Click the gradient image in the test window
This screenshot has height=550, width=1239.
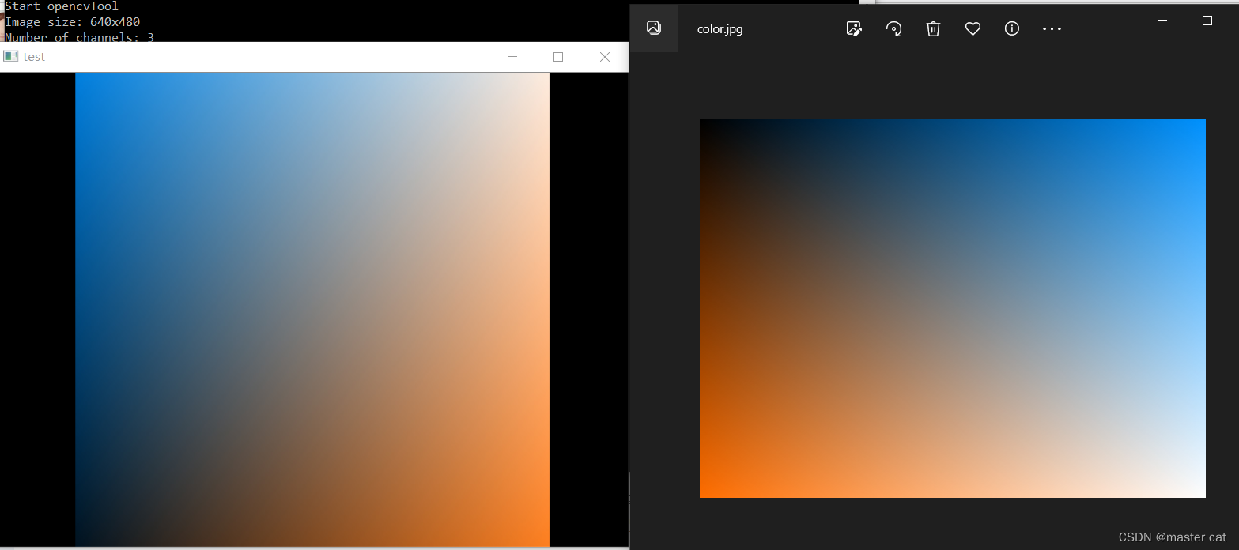(x=312, y=309)
